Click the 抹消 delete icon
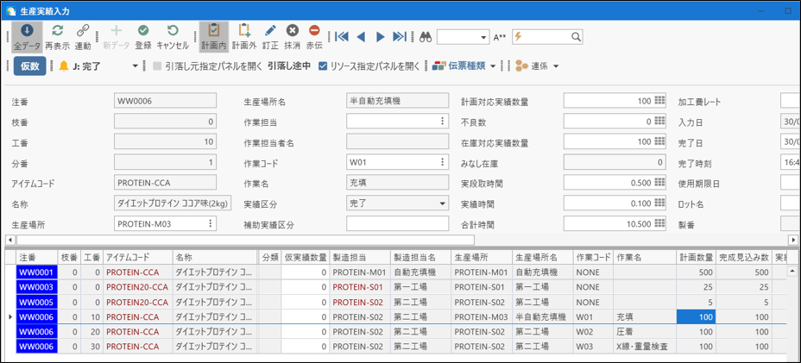Screen dimensions: 801x363 (293, 32)
